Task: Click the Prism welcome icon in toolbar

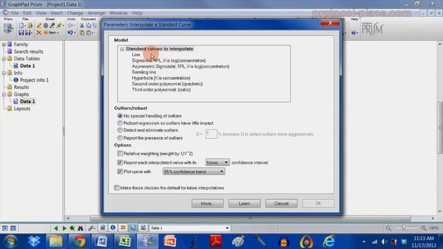Action: click(8, 29)
